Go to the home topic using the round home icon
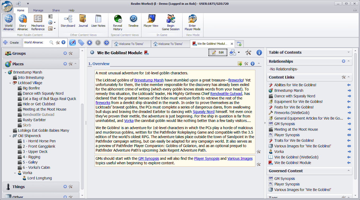The width and height of the screenshot is (360, 200). 90,43
